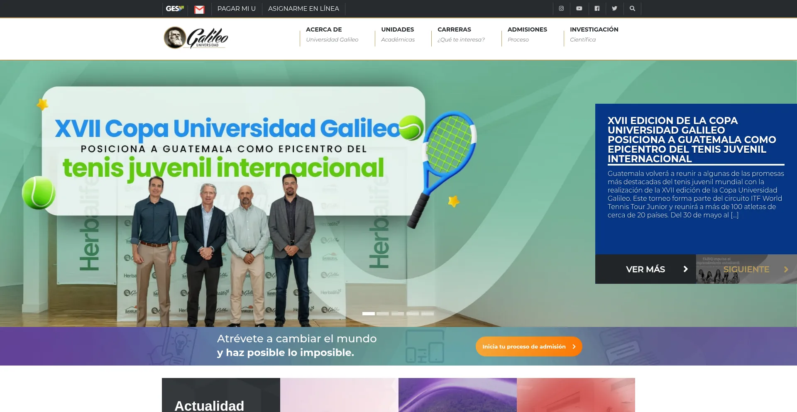Click the Universidad Galileo logo
Screen dimensions: 797x412
[196, 38]
